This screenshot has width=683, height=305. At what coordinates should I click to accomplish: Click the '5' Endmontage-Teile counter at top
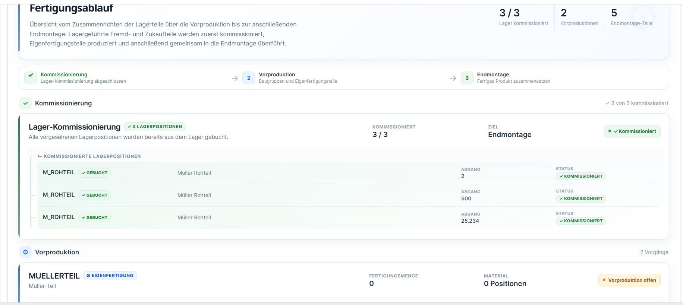[x=614, y=13]
